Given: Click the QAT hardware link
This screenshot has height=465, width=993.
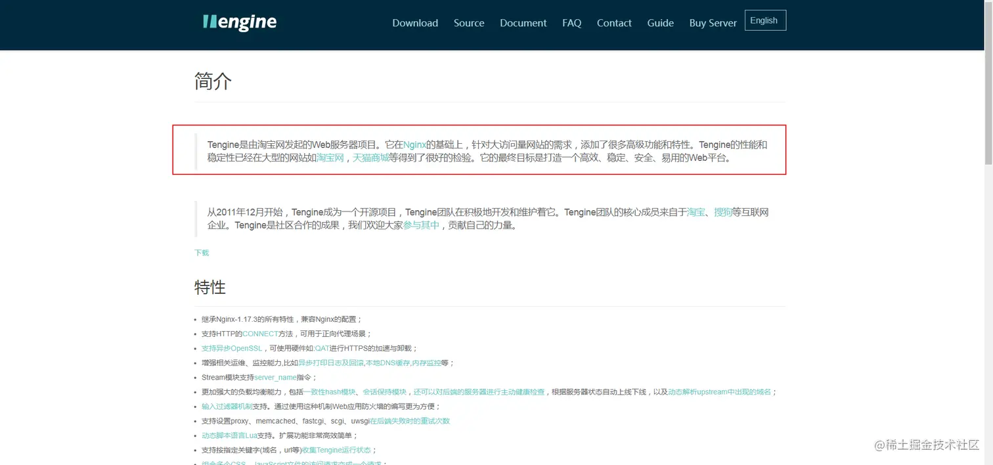Looking at the screenshot, I should click(x=322, y=348).
